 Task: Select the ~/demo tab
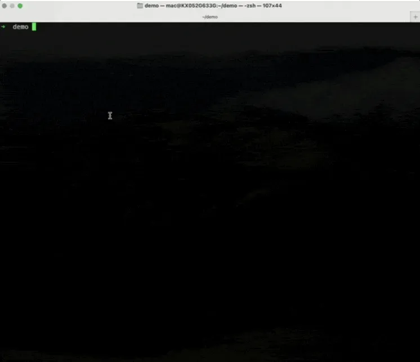point(210,17)
